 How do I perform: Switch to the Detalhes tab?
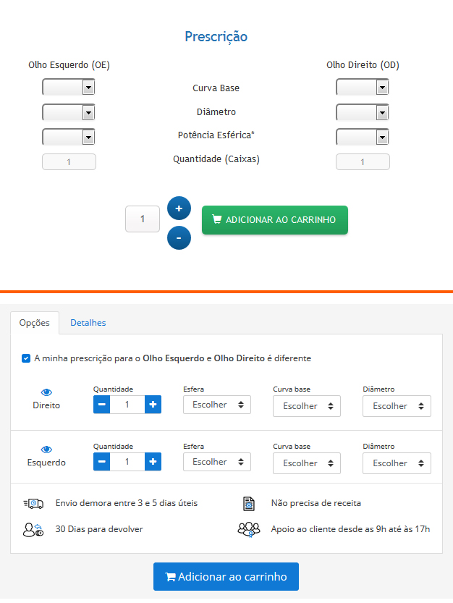pyautogui.click(x=88, y=323)
